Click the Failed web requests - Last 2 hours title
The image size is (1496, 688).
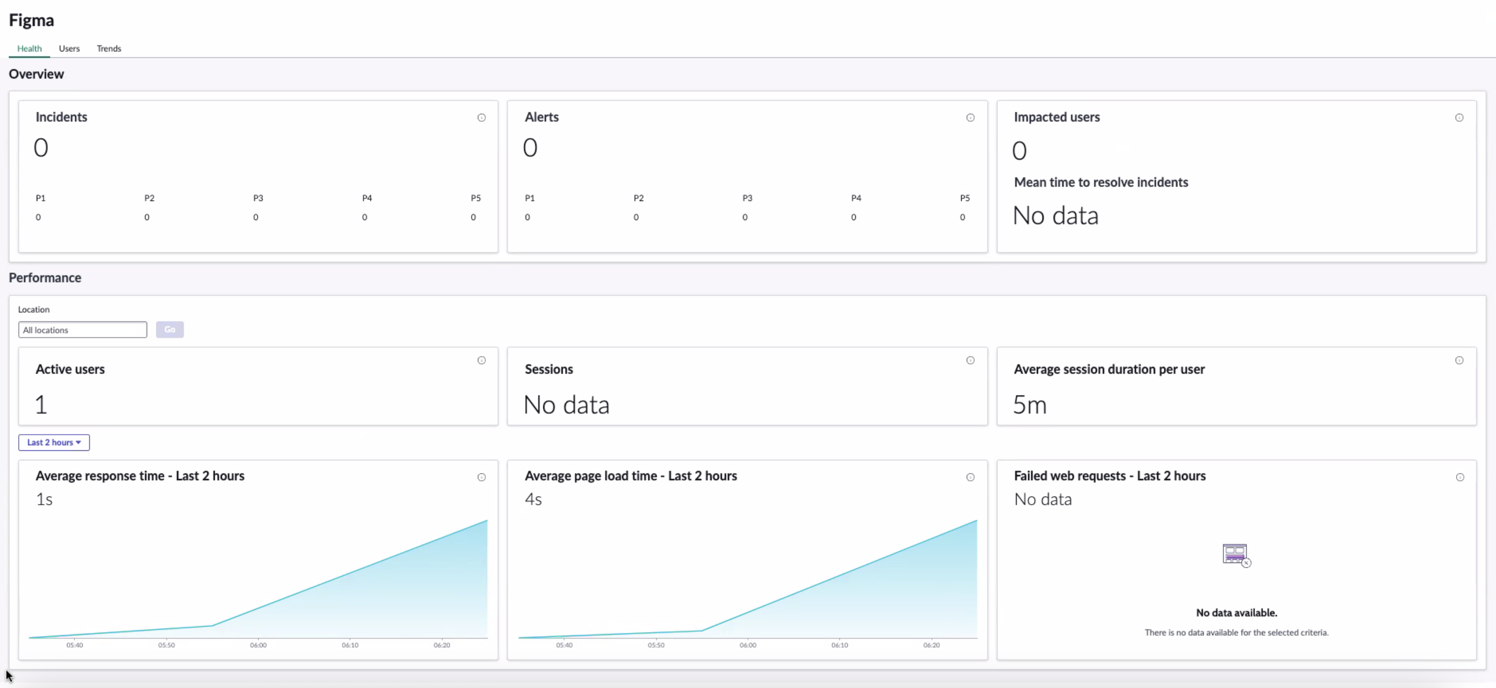tap(1110, 476)
